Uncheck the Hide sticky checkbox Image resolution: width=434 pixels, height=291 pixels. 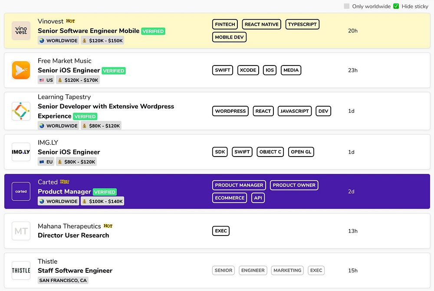(x=396, y=6)
